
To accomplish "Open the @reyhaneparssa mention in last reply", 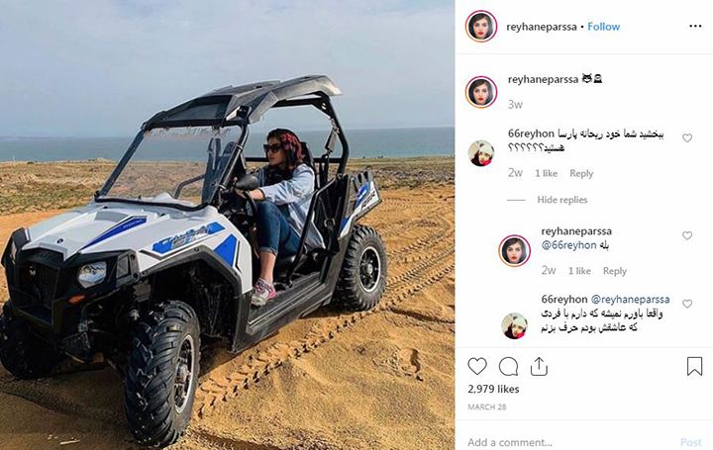I will tap(630, 300).
